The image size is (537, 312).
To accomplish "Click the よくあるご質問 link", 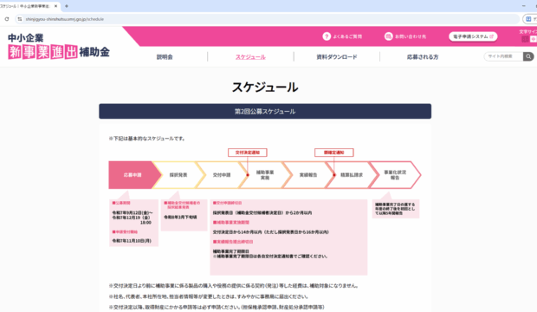I will coord(347,36).
